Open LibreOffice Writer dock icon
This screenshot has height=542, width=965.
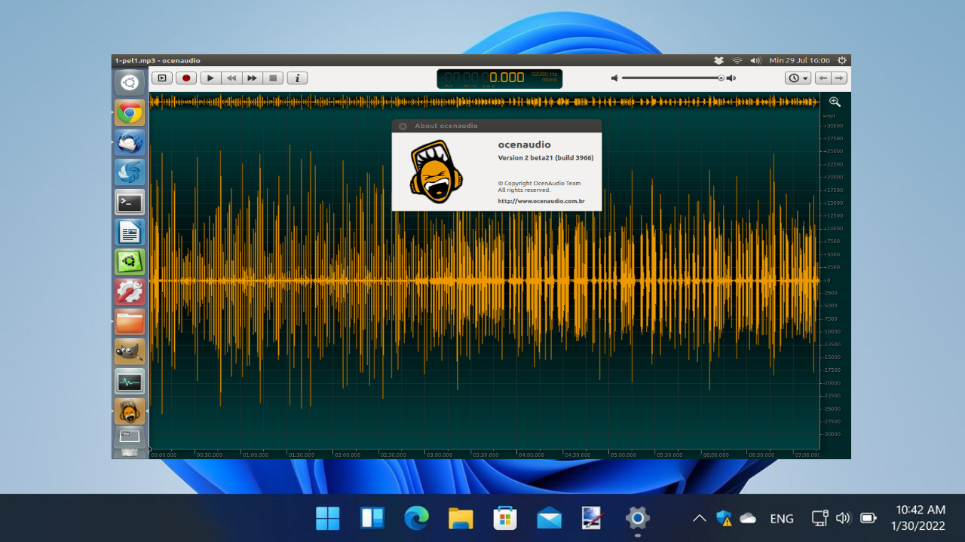coord(130,233)
